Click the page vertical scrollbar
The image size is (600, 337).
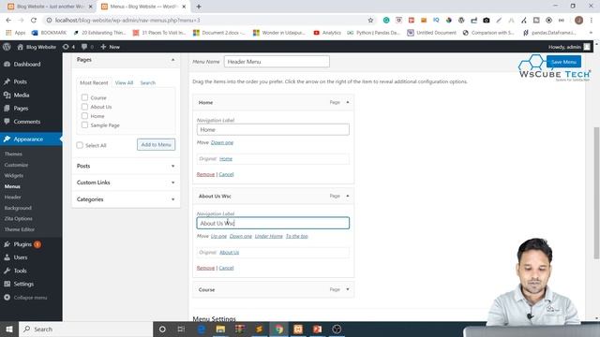coord(596,193)
